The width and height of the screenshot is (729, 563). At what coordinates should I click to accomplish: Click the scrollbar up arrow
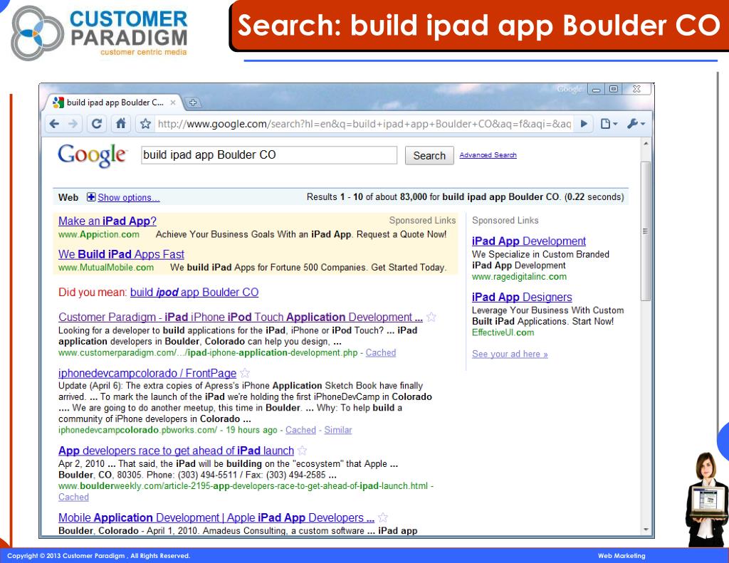pos(646,144)
